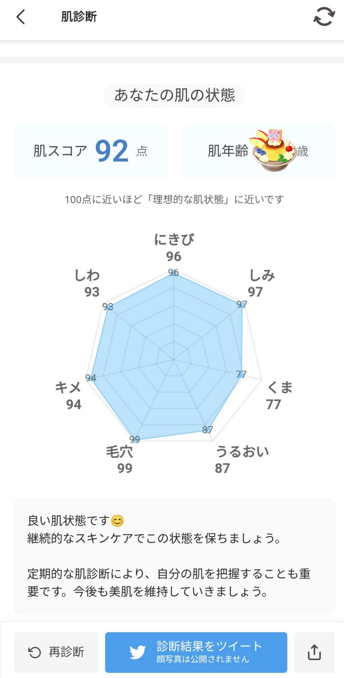The image size is (344, 678).
Task: Click the pudding sticker icon
Action: (274, 150)
